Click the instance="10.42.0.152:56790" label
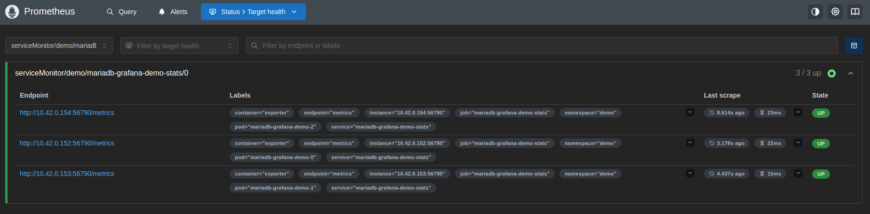The image size is (870, 214). (407, 143)
